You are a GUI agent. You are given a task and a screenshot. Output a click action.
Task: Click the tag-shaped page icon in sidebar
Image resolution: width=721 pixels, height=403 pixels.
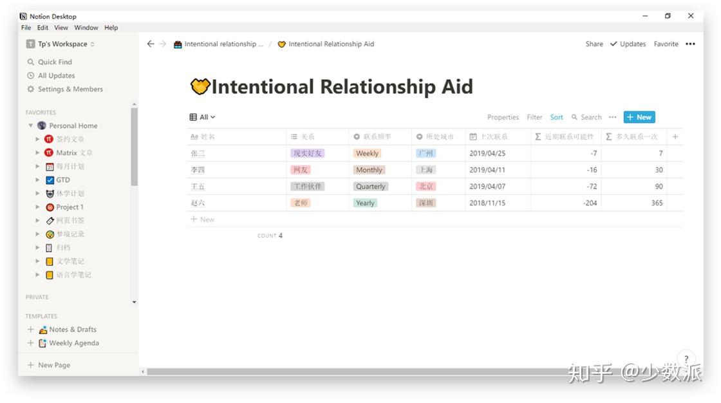pyautogui.click(x=50, y=220)
